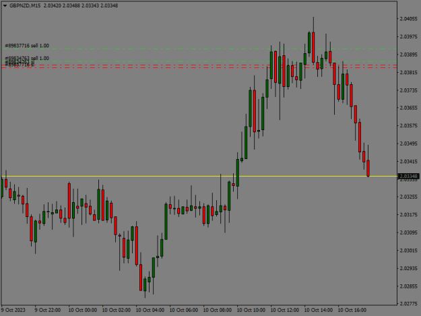Click price scale label 2.03495
Viewport: 421px width, 316px height.
(409, 144)
